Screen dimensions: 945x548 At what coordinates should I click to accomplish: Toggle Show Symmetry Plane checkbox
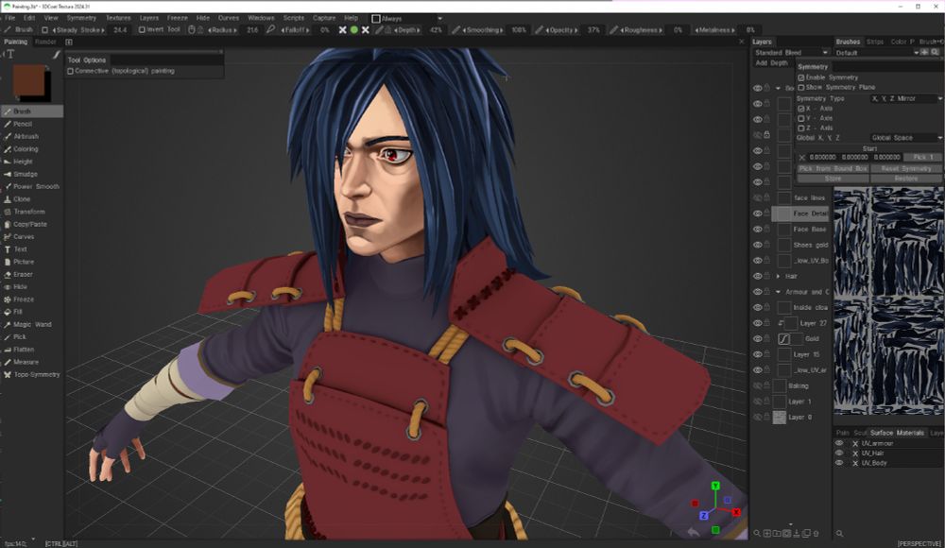tap(801, 88)
